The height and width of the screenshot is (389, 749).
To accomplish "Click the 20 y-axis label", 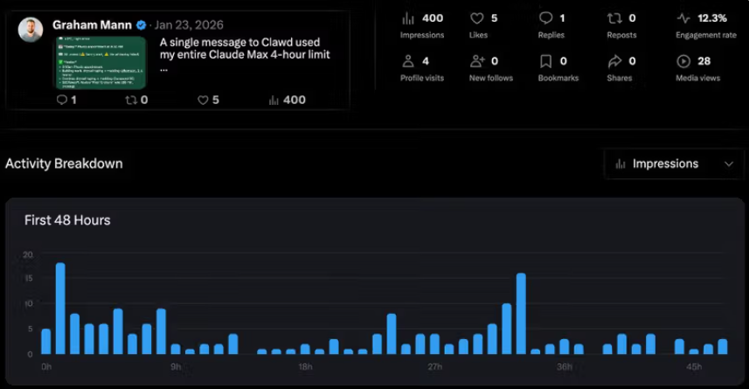I will 28,254.
